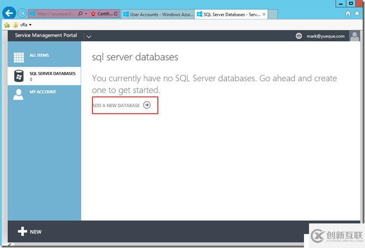Open MY ACCOUNT in sidebar
Viewport: 365px width, 248px height.
click(x=44, y=94)
